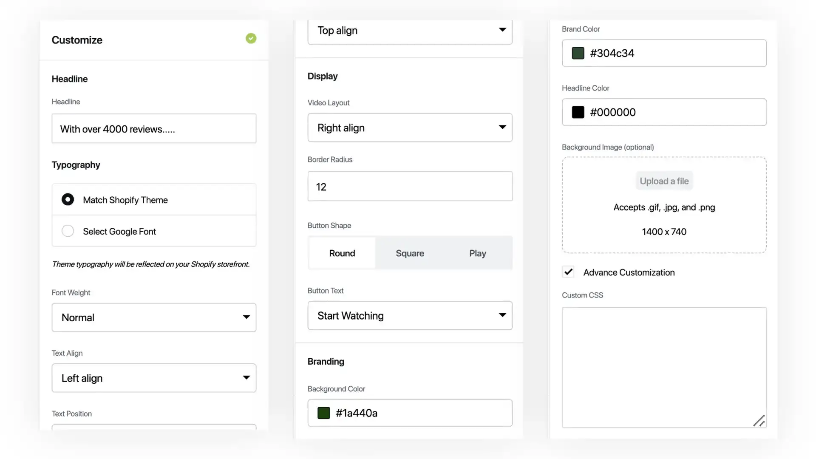Click the Headline text input field
Screen dimensions: 816x459
(153, 128)
